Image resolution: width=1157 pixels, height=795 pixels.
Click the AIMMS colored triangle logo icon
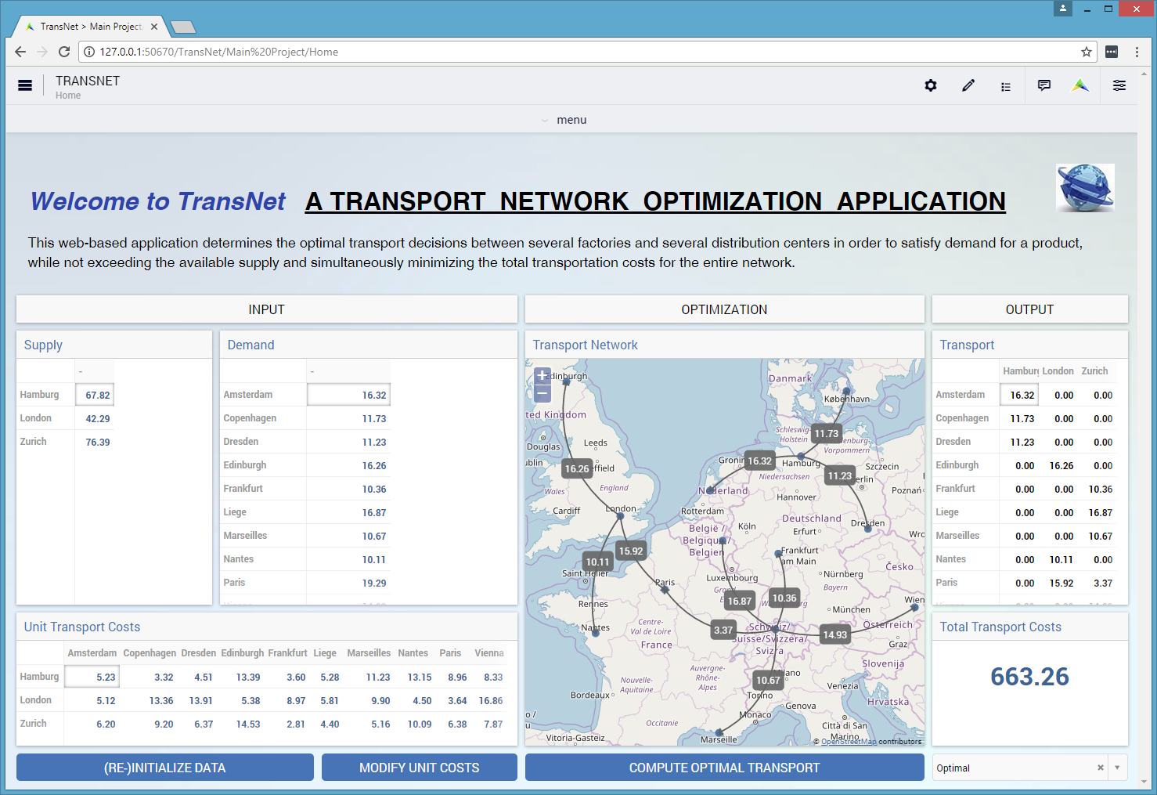pos(1080,85)
